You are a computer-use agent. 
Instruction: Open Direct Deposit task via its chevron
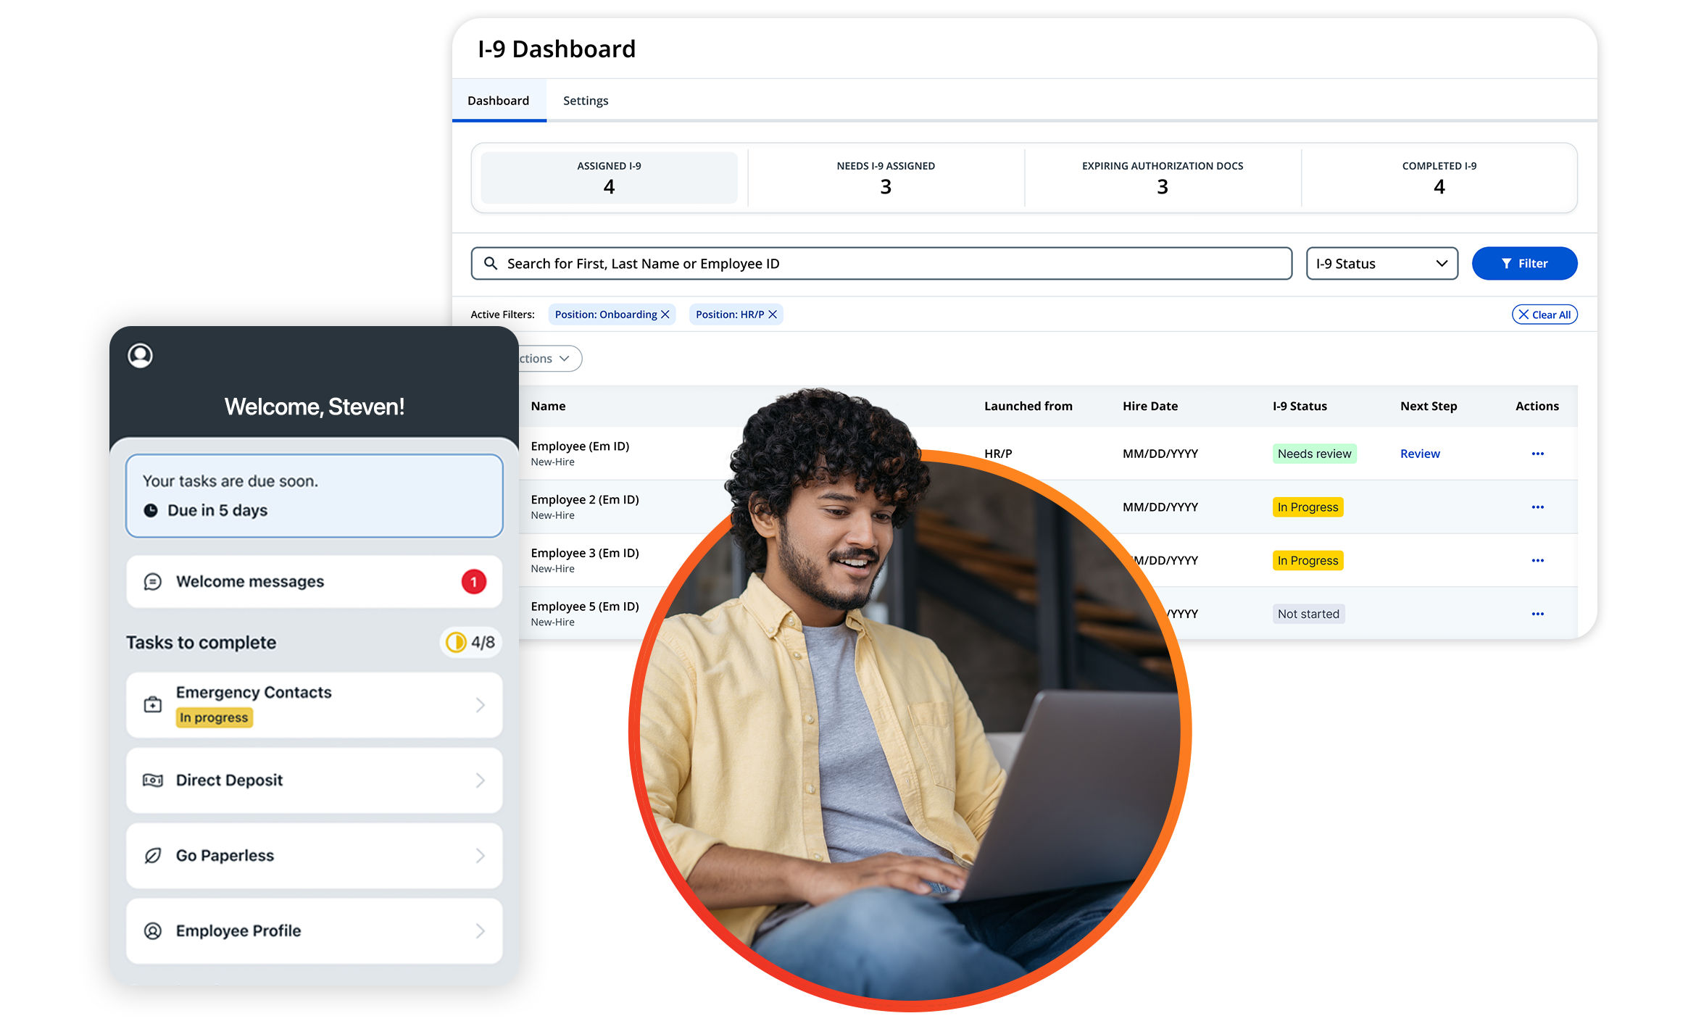pyautogui.click(x=480, y=780)
